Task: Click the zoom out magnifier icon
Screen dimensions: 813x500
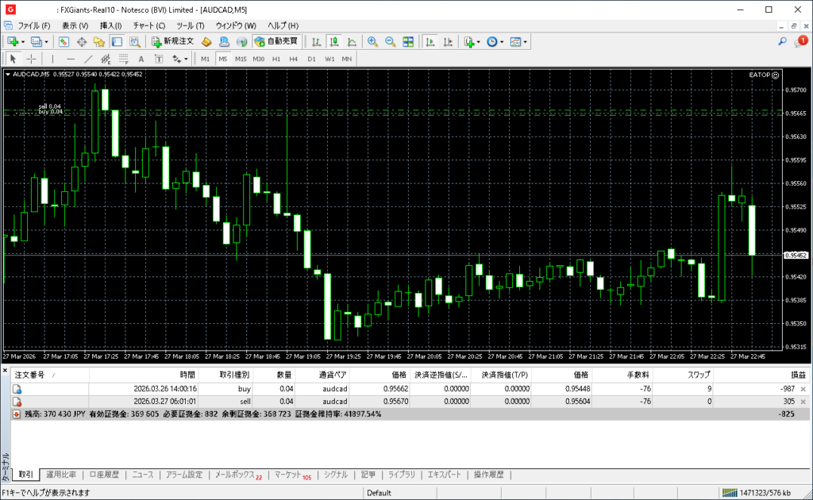Action: click(390, 41)
